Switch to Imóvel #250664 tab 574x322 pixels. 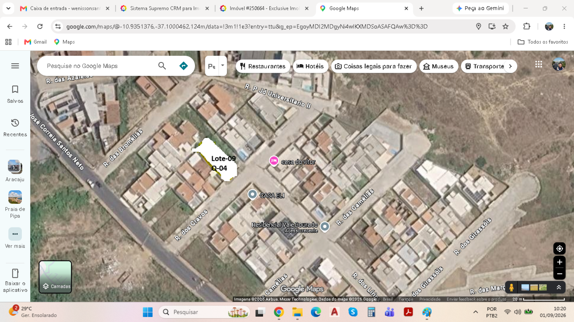pos(264,8)
